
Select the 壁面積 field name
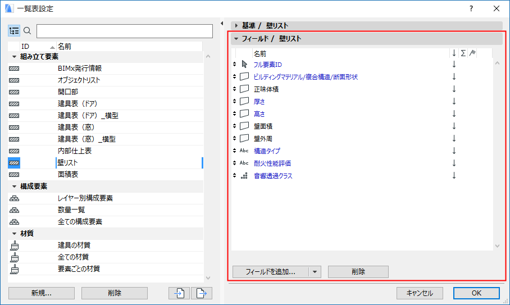pos(263,126)
